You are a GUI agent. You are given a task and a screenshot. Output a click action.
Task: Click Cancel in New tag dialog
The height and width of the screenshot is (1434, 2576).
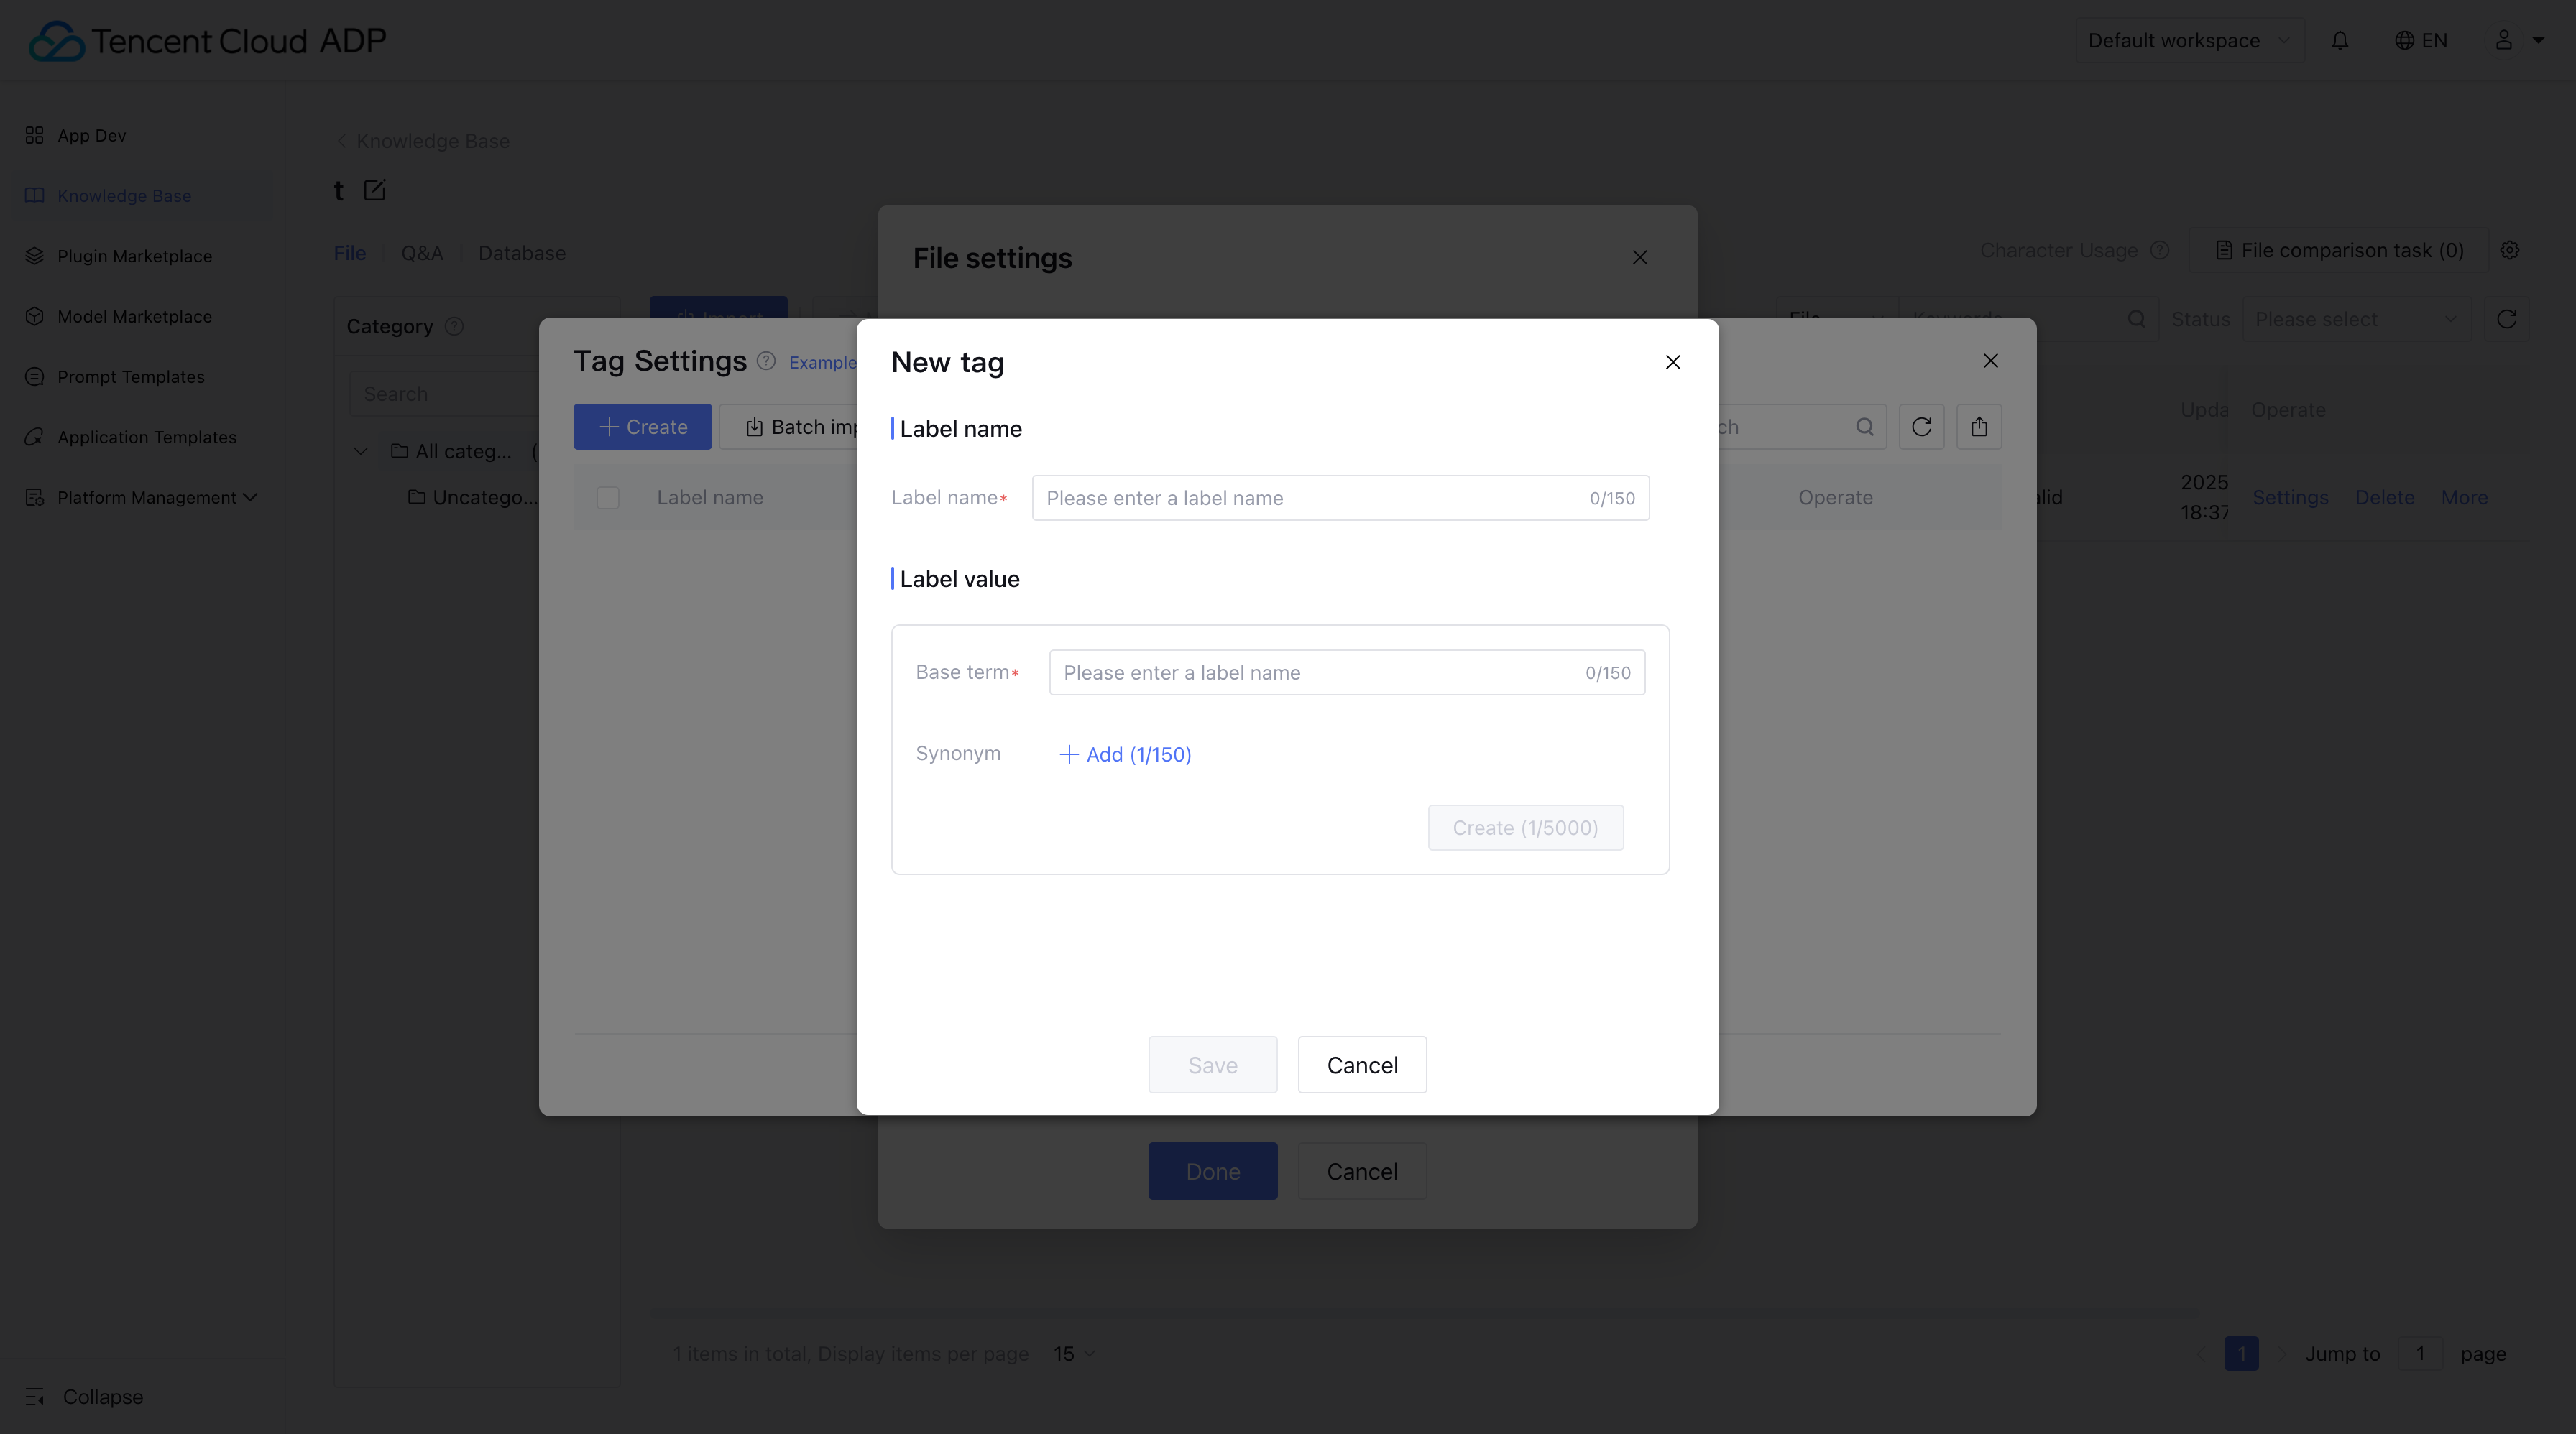click(1362, 1064)
